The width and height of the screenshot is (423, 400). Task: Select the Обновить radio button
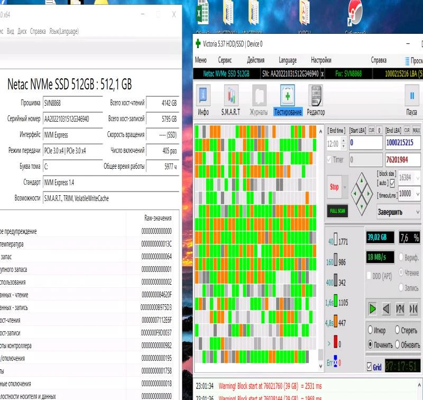click(x=397, y=344)
